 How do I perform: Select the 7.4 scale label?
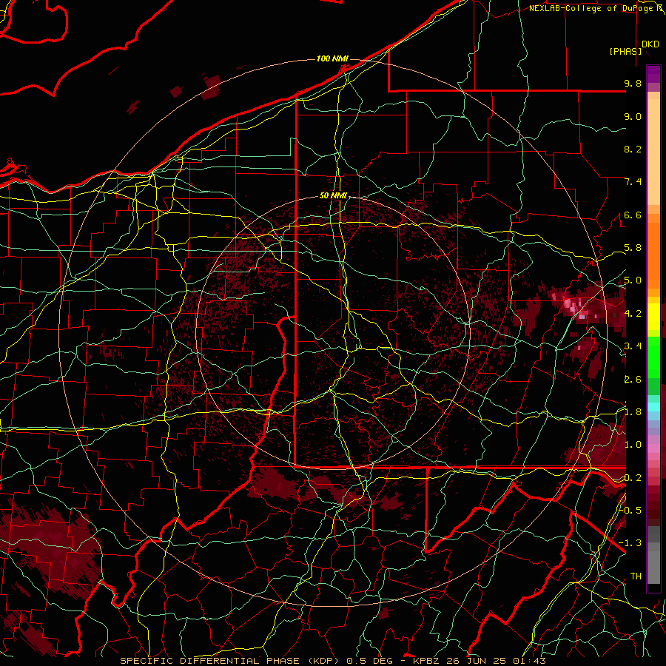pyautogui.click(x=633, y=182)
